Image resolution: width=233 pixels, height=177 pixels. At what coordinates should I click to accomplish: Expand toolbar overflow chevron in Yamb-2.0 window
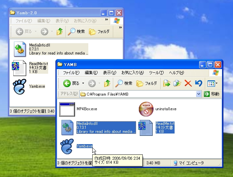coord(120,27)
